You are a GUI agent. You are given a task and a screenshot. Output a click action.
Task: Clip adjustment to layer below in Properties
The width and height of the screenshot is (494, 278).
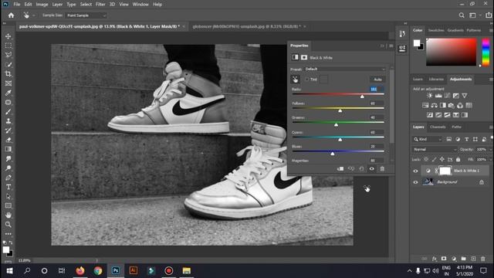coord(340,169)
